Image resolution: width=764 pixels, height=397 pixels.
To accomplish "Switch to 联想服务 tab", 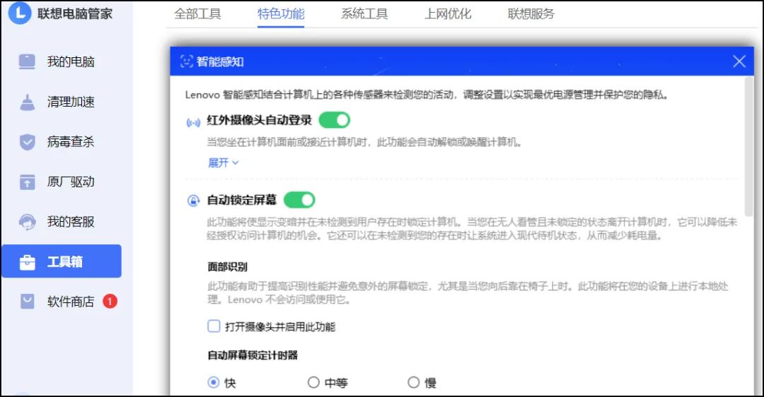I will click(531, 14).
